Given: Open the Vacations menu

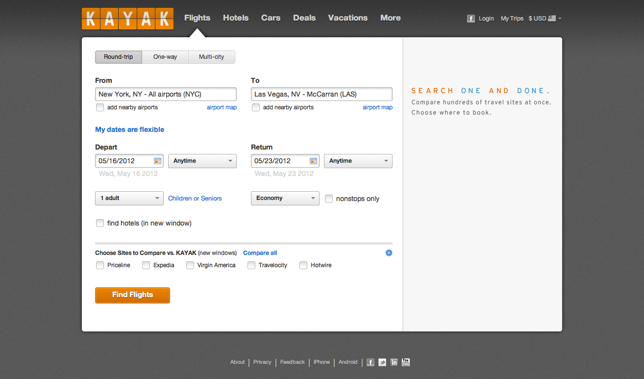Looking at the screenshot, I should click(x=348, y=18).
